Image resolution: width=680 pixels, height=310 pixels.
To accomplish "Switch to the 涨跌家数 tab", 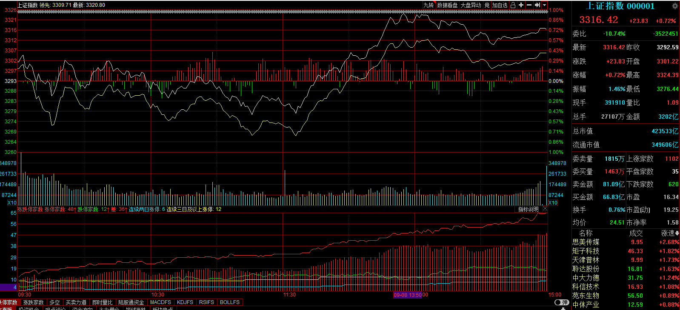I will (34, 302).
